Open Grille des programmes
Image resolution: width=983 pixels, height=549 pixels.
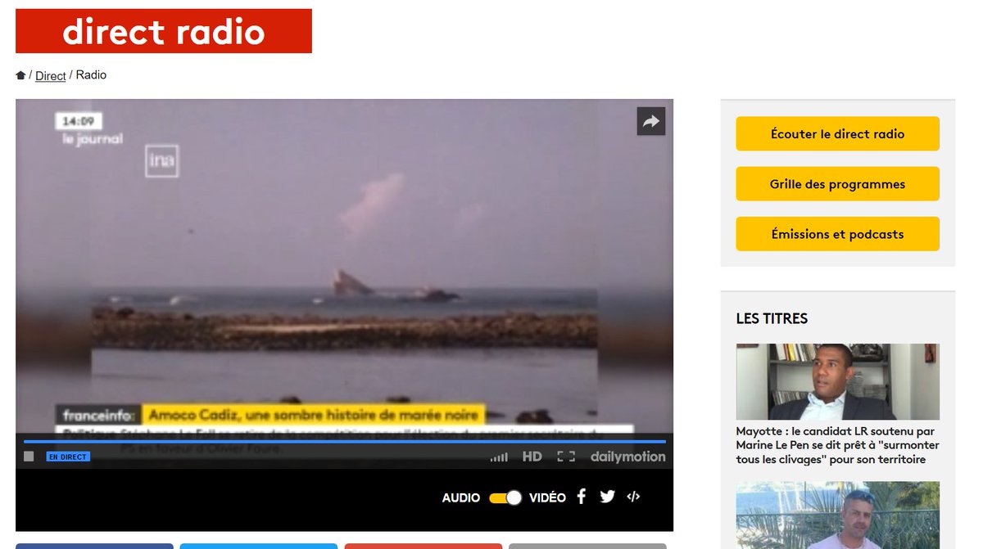pos(837,184)
